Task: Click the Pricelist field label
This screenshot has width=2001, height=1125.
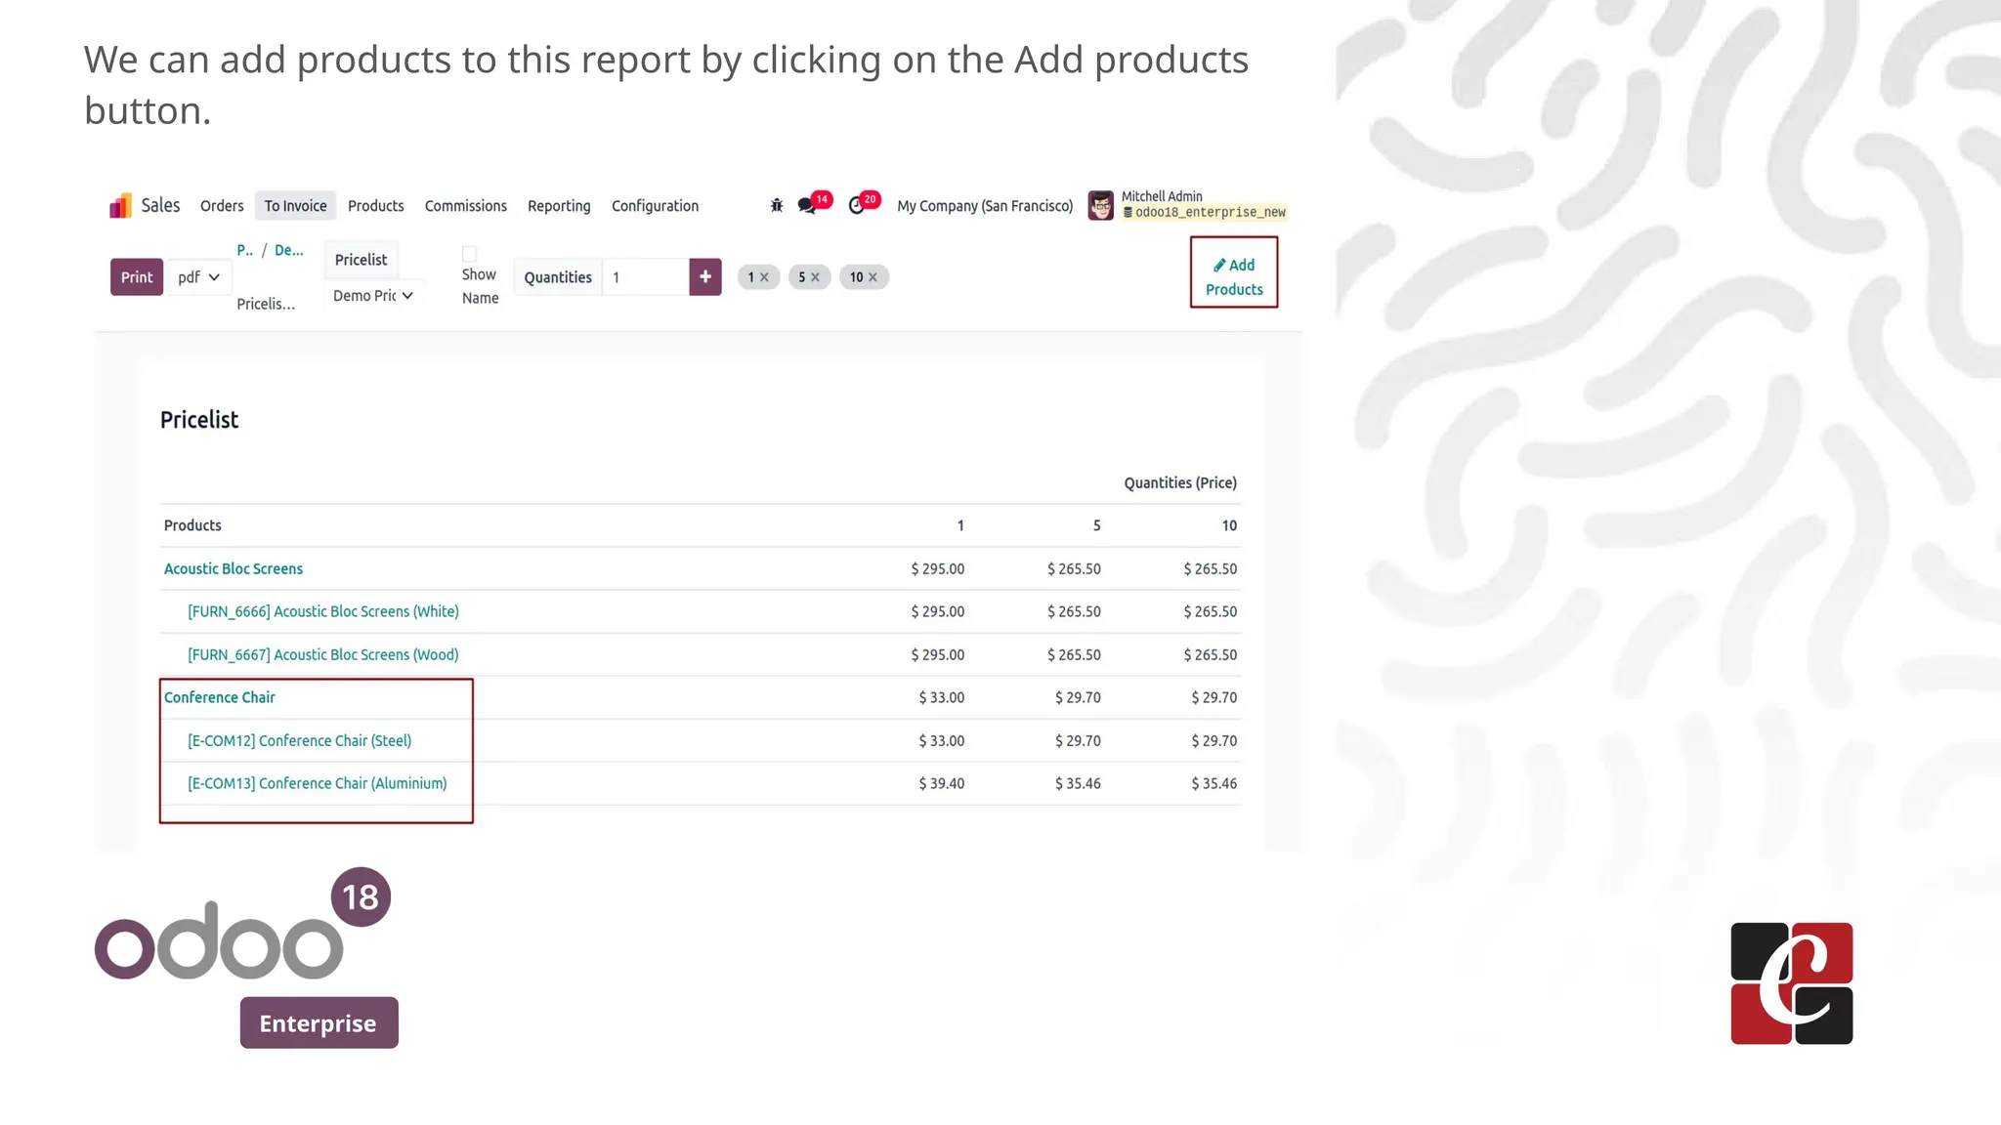Action: coord(361,260)
